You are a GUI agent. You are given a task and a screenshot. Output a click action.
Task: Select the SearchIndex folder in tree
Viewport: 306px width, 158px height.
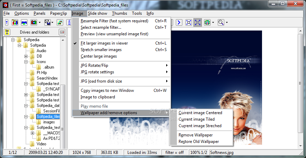tap(47, 78)
